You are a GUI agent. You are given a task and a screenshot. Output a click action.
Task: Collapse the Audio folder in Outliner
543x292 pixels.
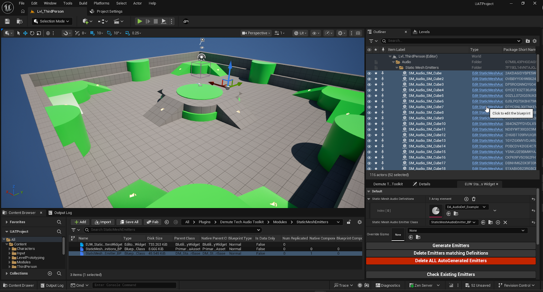click(x=393, y=62)
